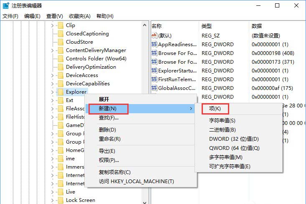Screen dimensions: 306x204
Task: Click the Controls Folder (Wow64) folder icon
Action: 61,59
